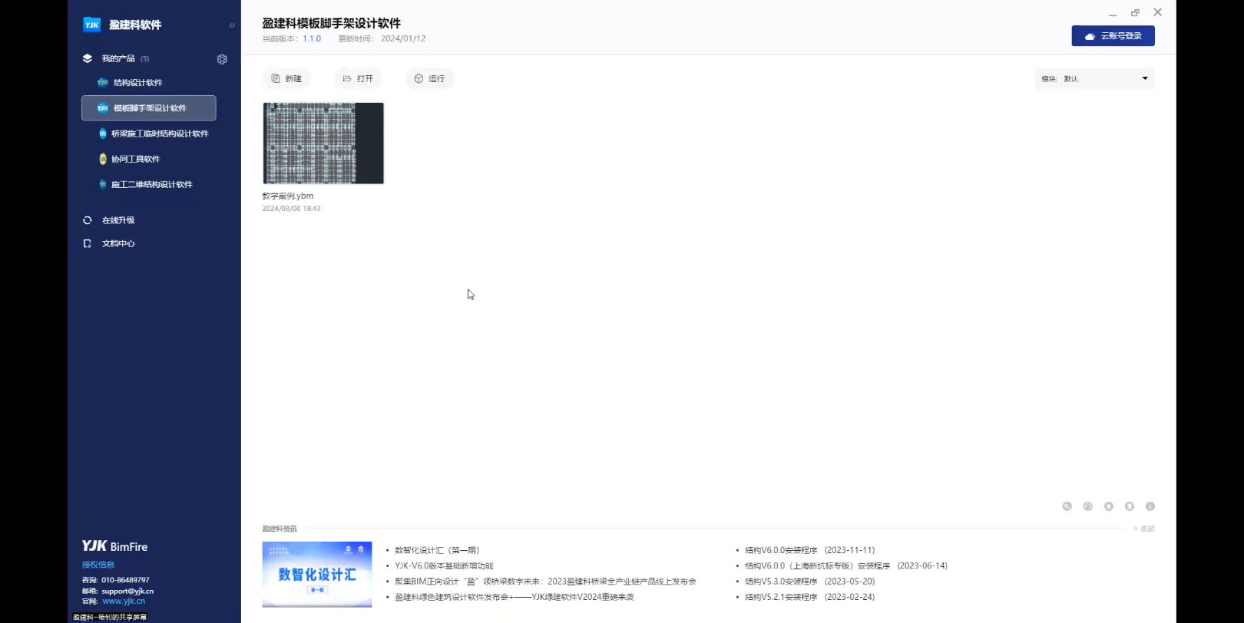Select the file name 教学案例.ybm
The image size is (1244, 623).
(x=288, y=196)
